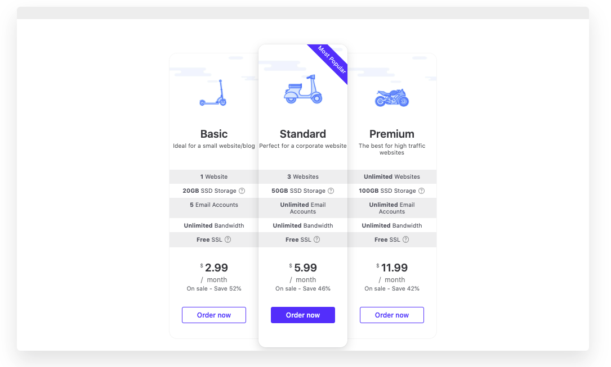
Task: Show Free SSL info in Standard plan
Action: [317, 239]
